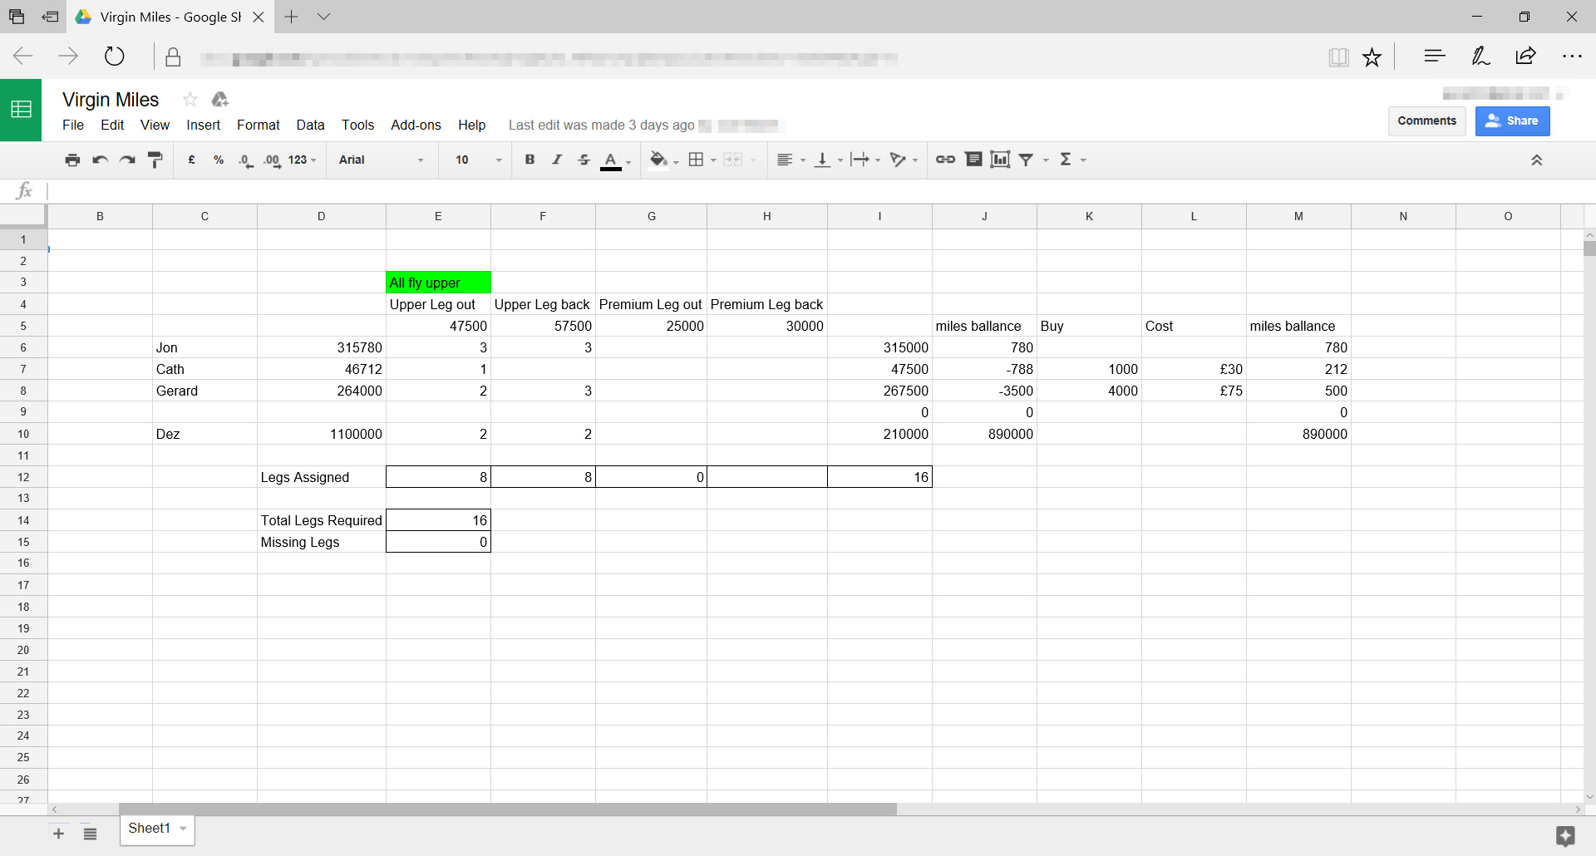The image size is (1596, 856).
Task: Click the Insert chart icon
Action: coord(1000,160)
